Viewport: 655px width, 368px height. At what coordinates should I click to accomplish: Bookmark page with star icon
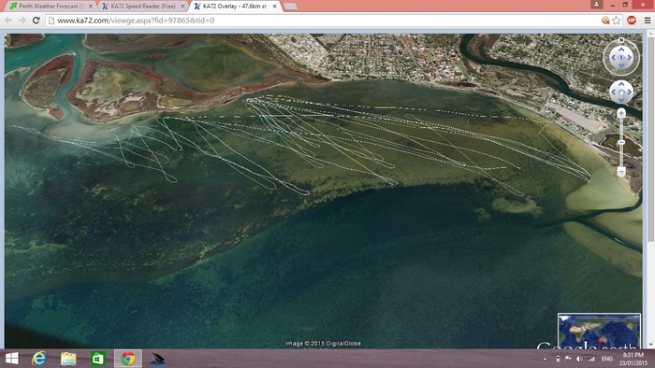pos(617,21)
